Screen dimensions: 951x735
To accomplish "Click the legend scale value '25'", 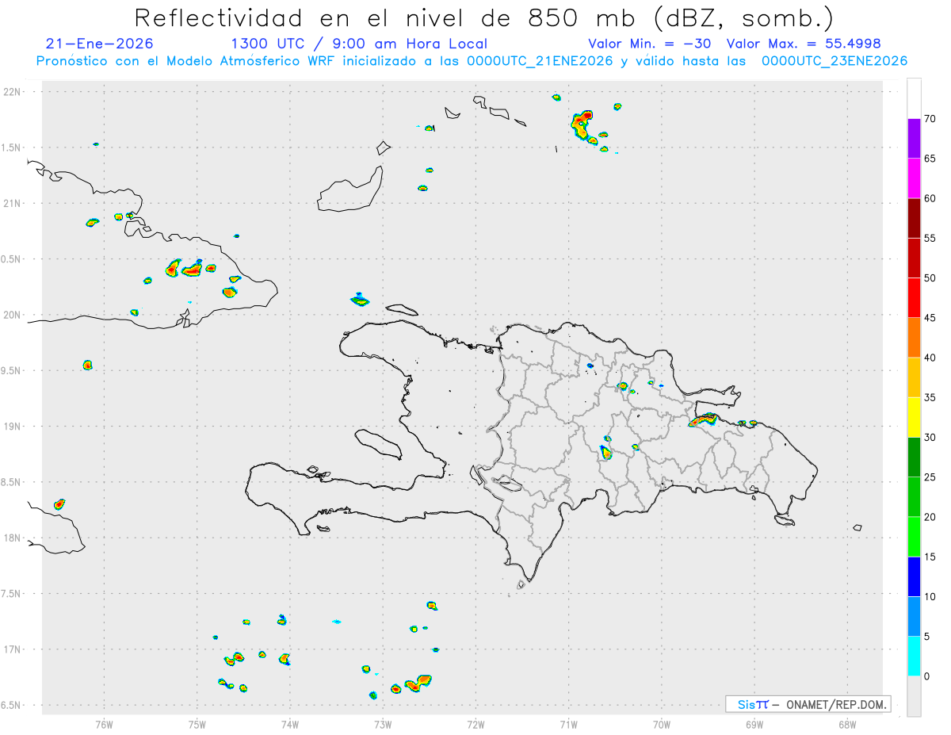I will (x=930, y=477).
